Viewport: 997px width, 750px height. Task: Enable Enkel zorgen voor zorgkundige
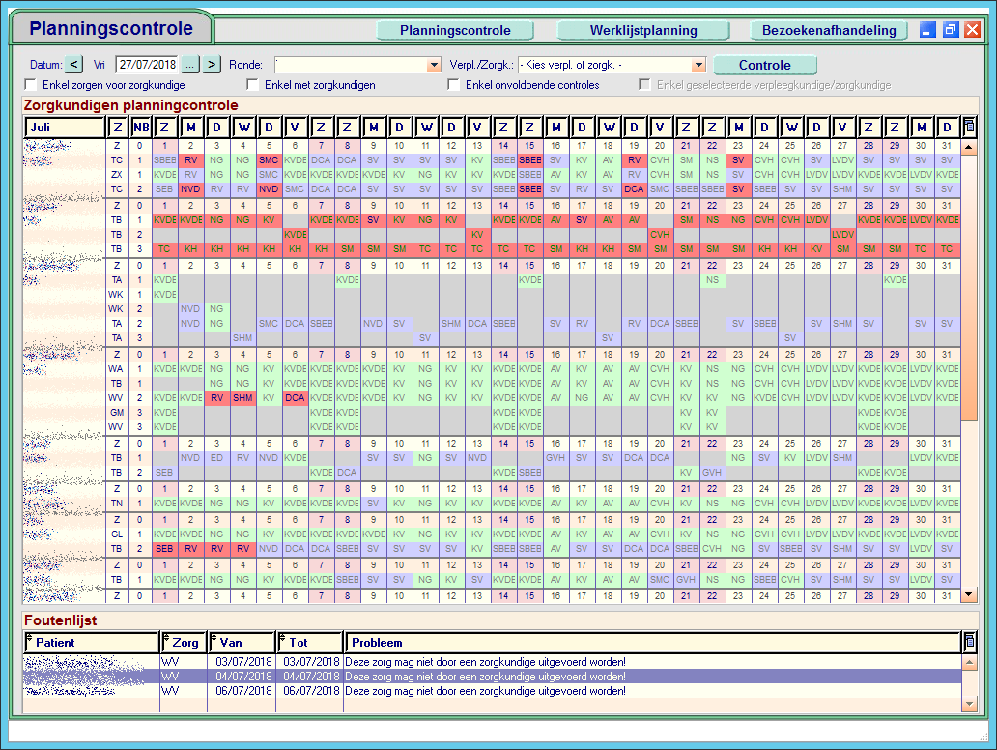[x=31, y=85]
